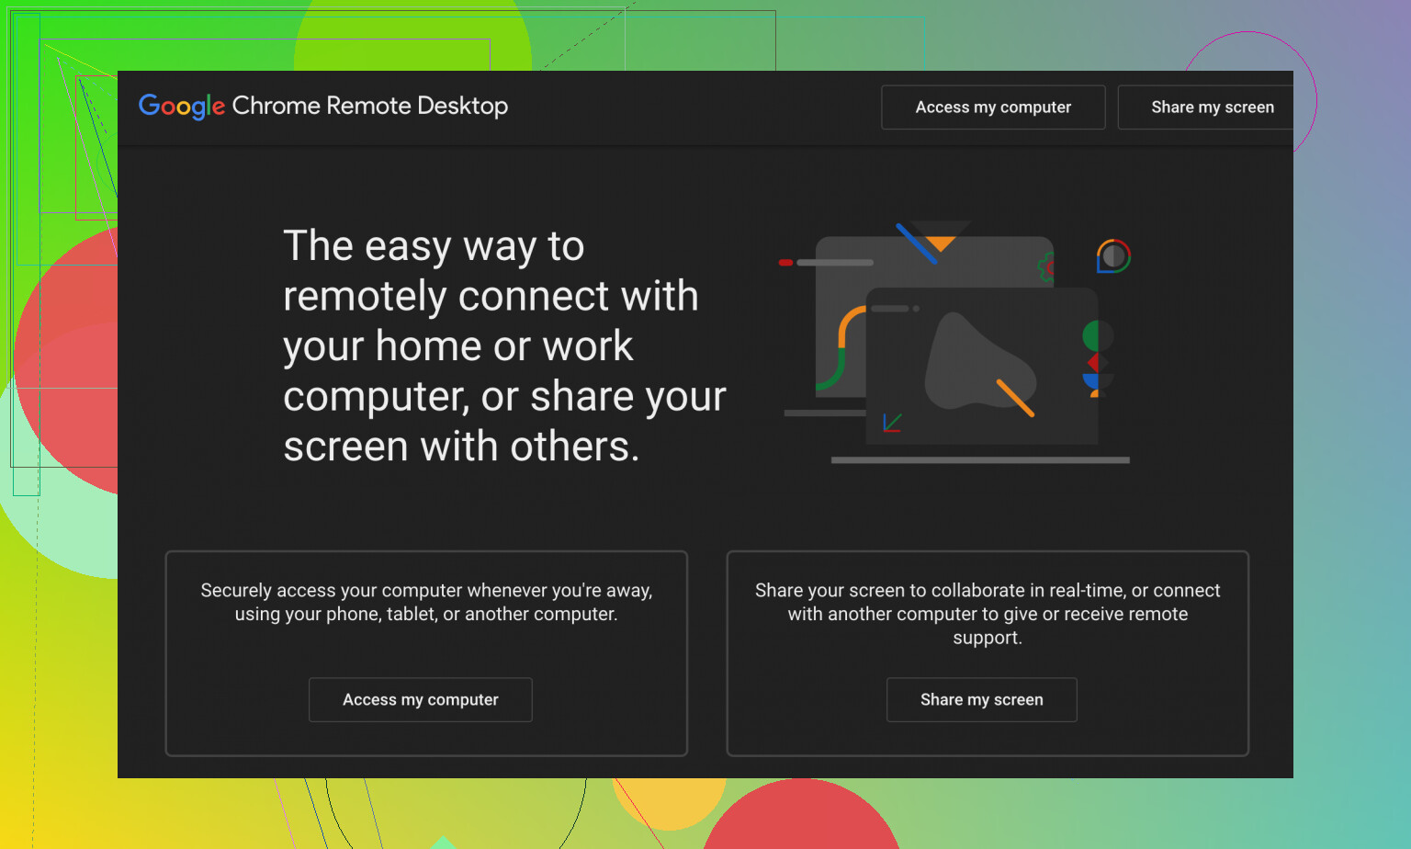
Task: Click the small red-green arrow icon
Action: [892, 422]
